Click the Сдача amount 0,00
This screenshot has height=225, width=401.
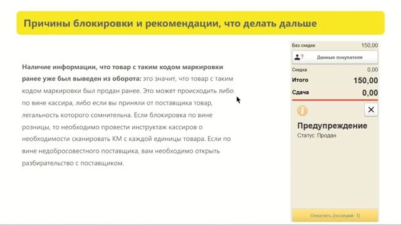pyautogui.click(x=370, y=92)
